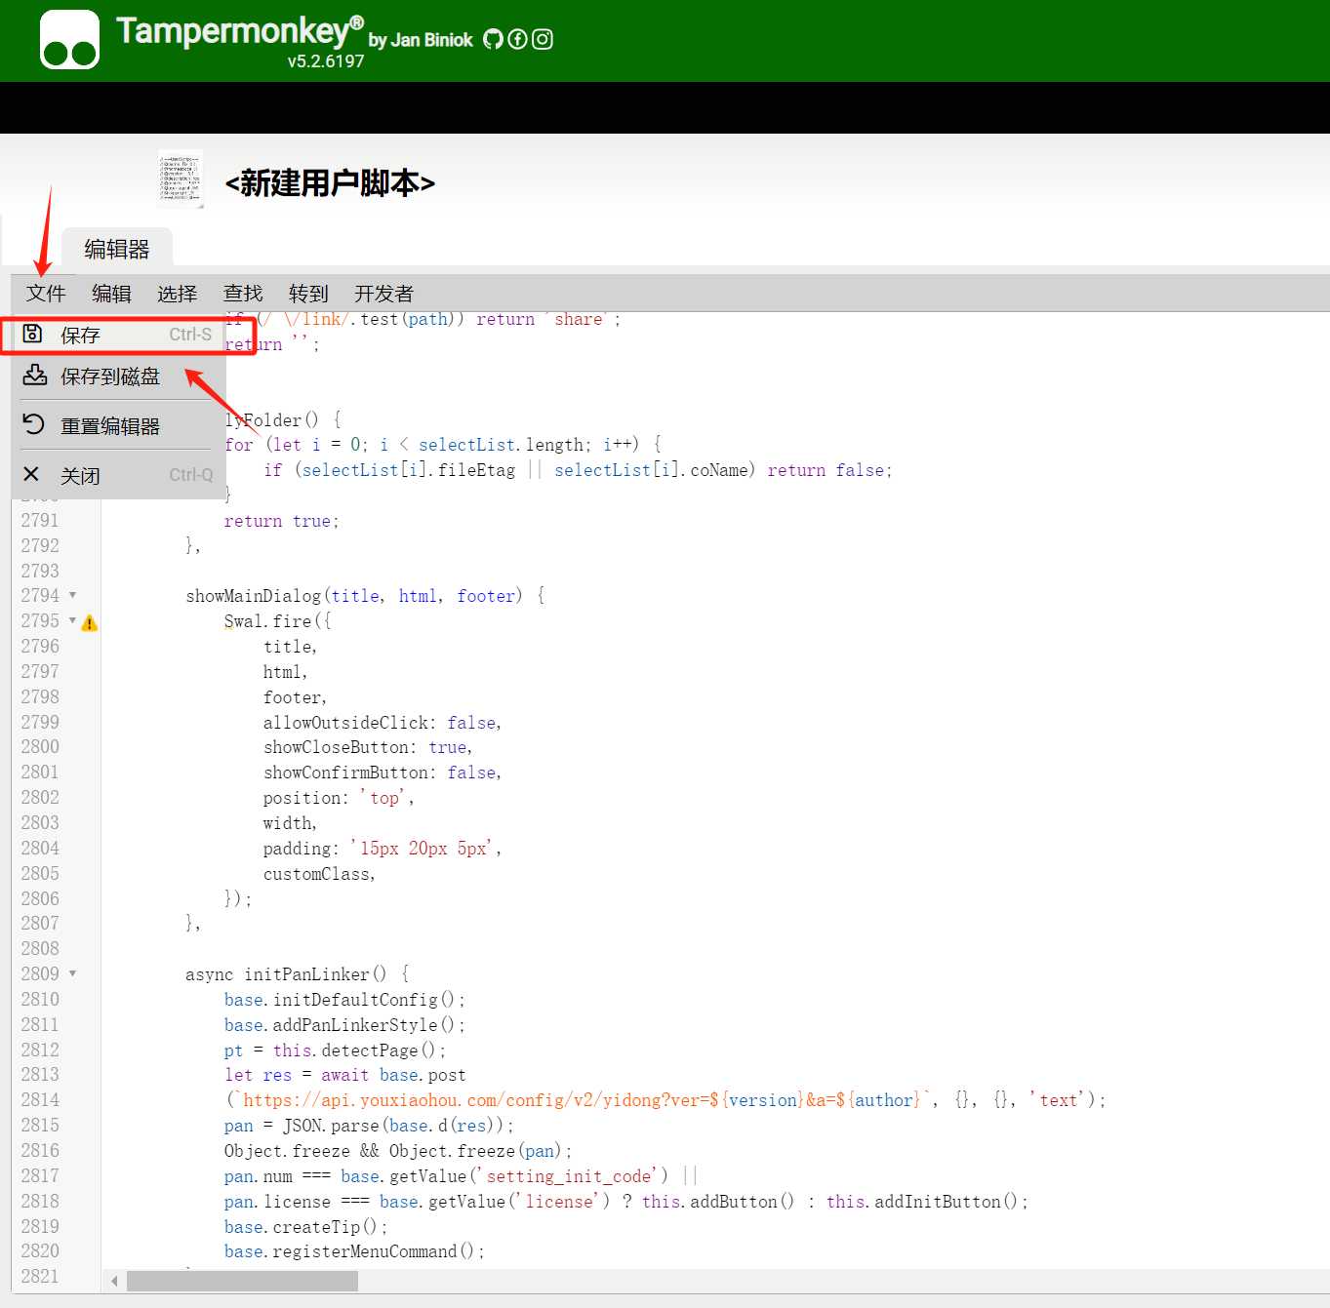Click 'Object.freeze && Object.freeze(pan);' line
This screenshot has height=1308, width=1330.
click(x=398, y=1151)
